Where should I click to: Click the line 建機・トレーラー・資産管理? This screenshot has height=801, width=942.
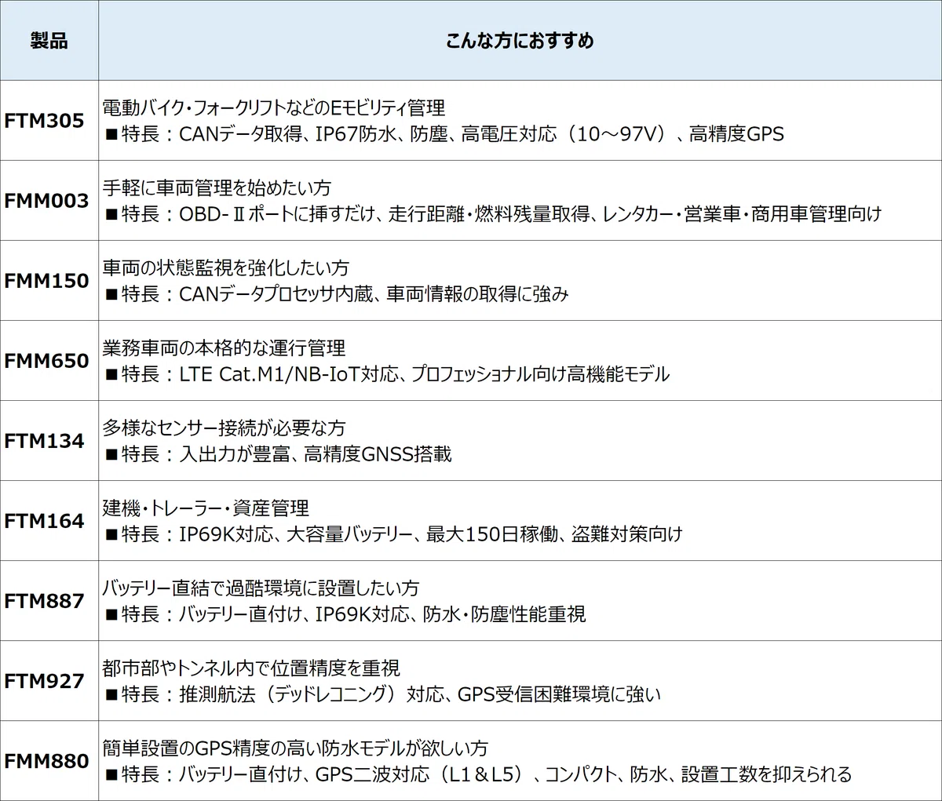[206, 508]
